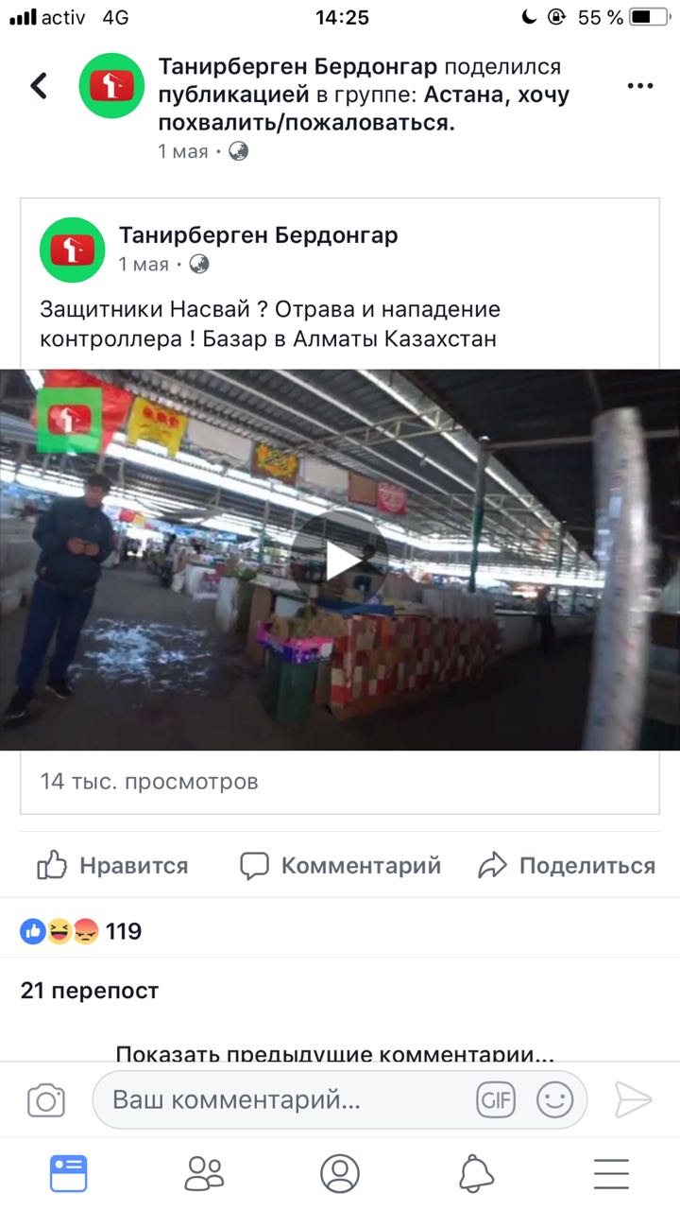The width and height of the screenshot is (680, 1210).
Task: Open the Profile tab icon
Action: coord(340,1173)
